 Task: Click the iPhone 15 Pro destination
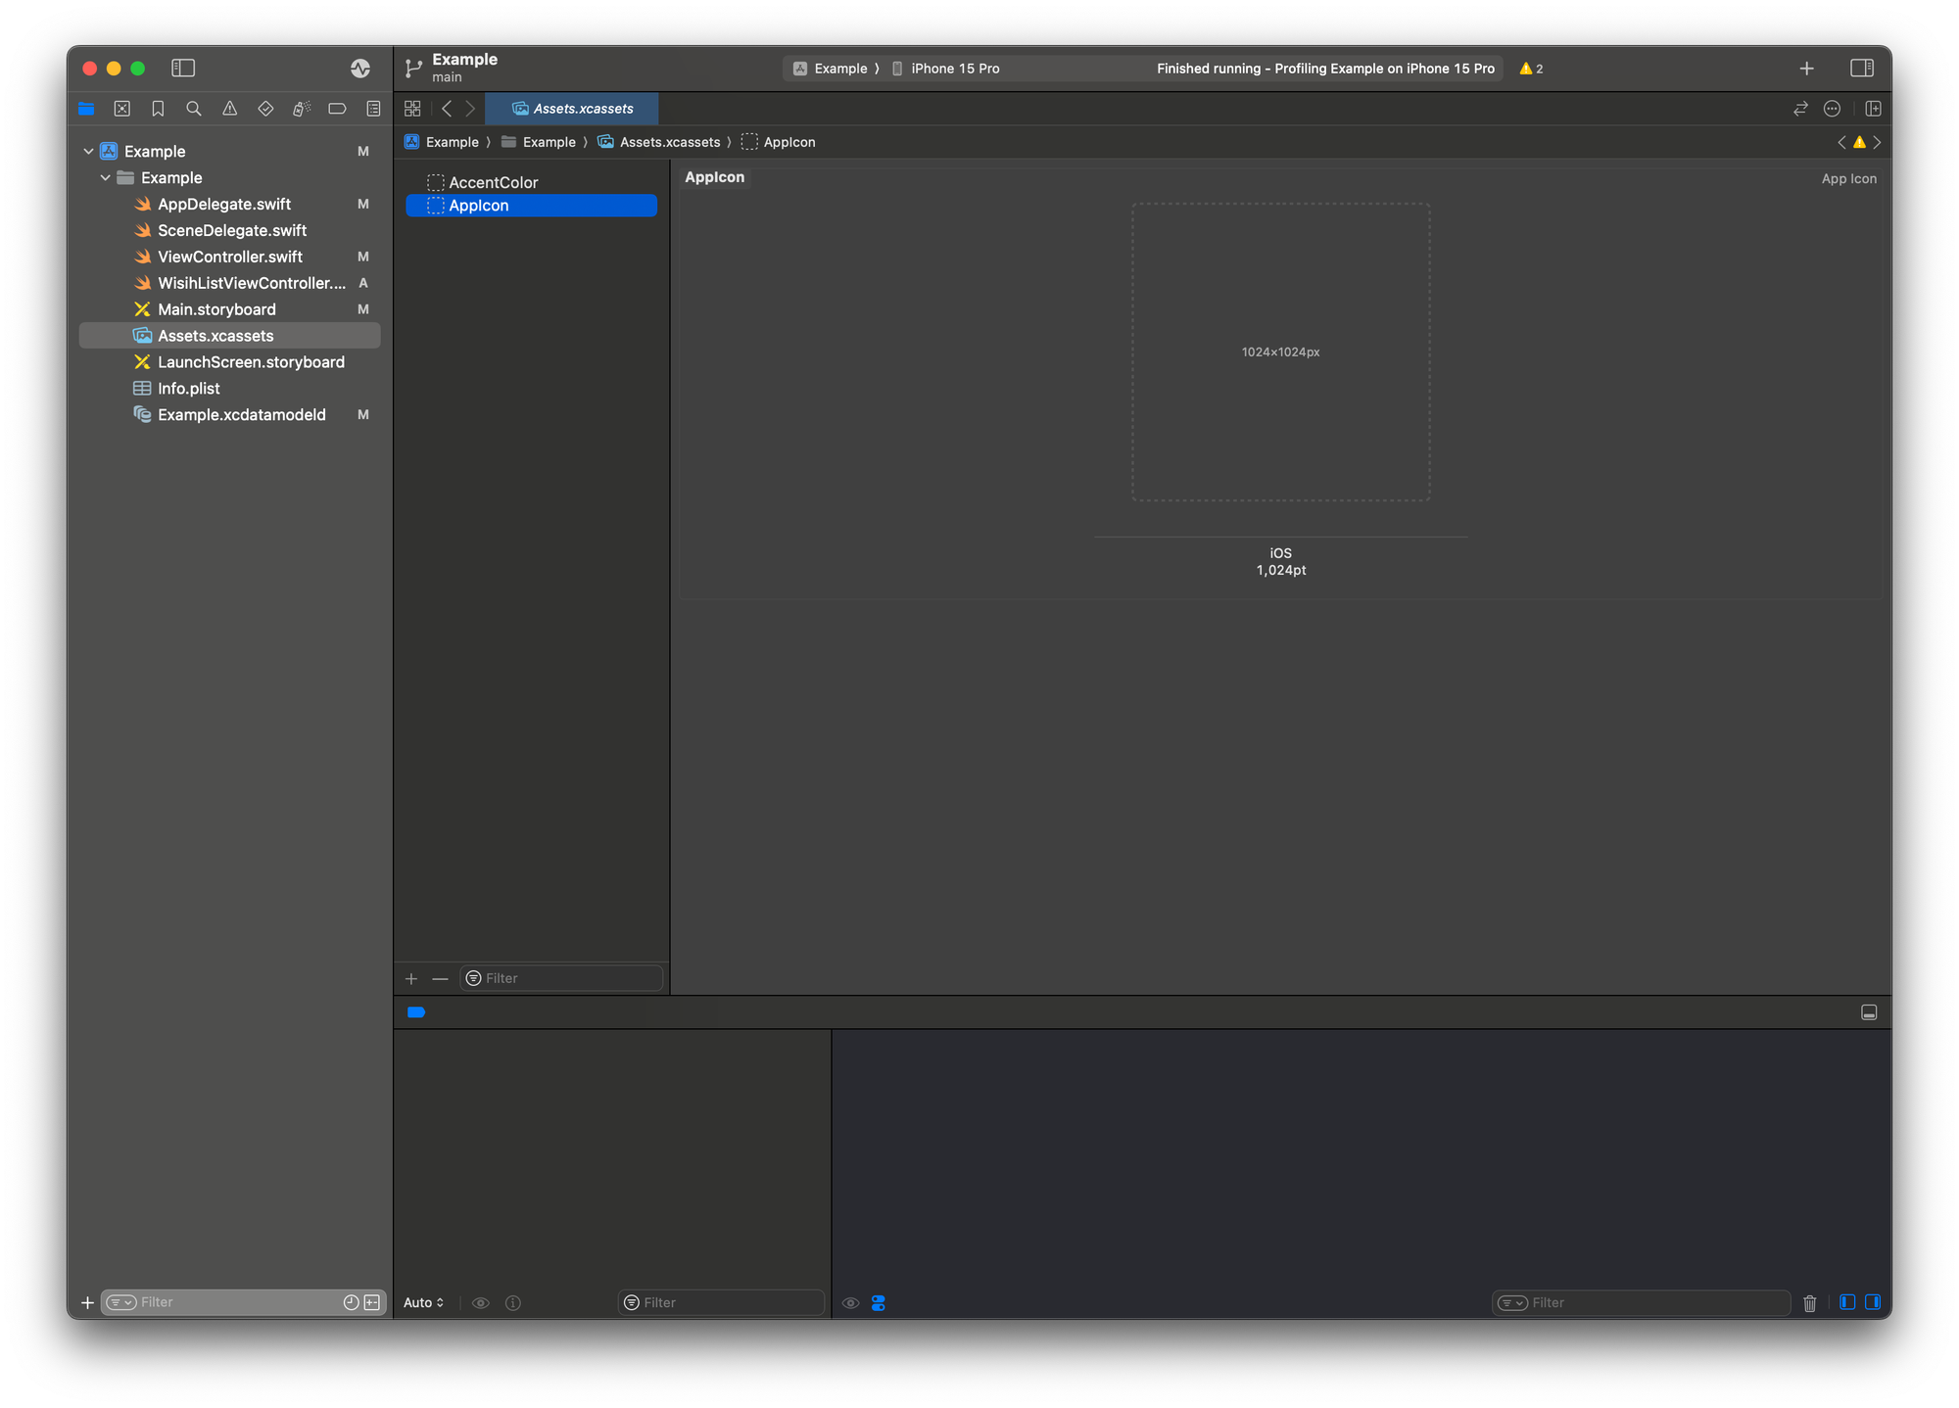point(954,69)
